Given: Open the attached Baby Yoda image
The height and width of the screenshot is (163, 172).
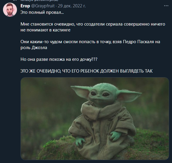Looking at the screenshot, I should tap(95, 119).
